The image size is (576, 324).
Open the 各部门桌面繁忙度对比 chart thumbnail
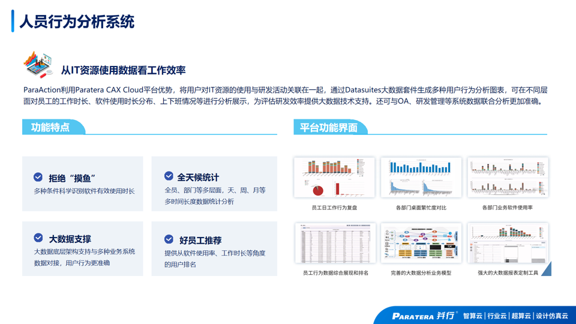coord(421,178)
